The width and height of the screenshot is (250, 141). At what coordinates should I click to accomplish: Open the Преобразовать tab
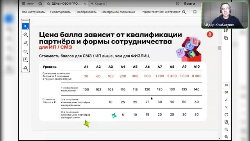point(86,12)
